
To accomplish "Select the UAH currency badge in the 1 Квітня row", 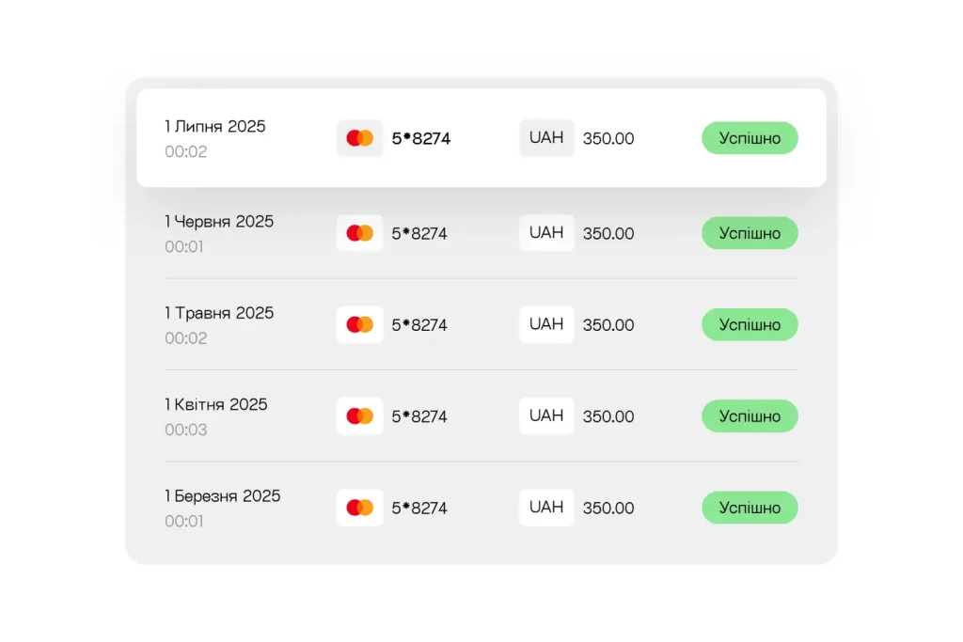I will tap(546, 416).
